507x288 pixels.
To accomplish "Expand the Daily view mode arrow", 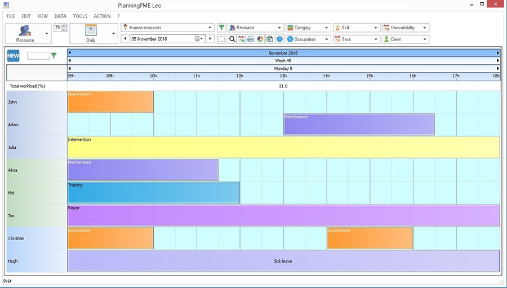I will point(113,33).
